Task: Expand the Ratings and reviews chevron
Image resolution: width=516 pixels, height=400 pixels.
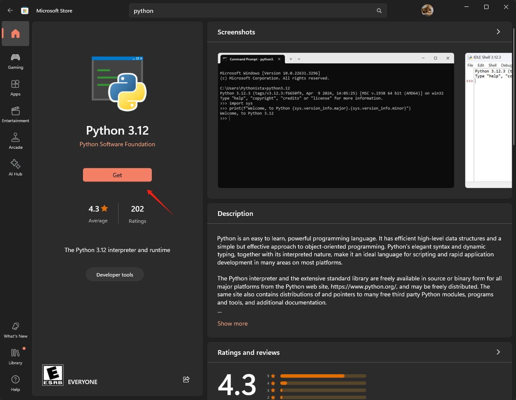Action: pyautogui.click(x=498, y=352)
